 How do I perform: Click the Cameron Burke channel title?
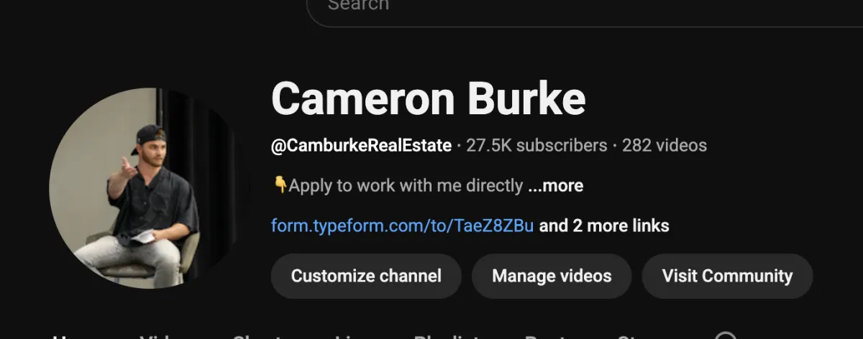pos(429,98)
